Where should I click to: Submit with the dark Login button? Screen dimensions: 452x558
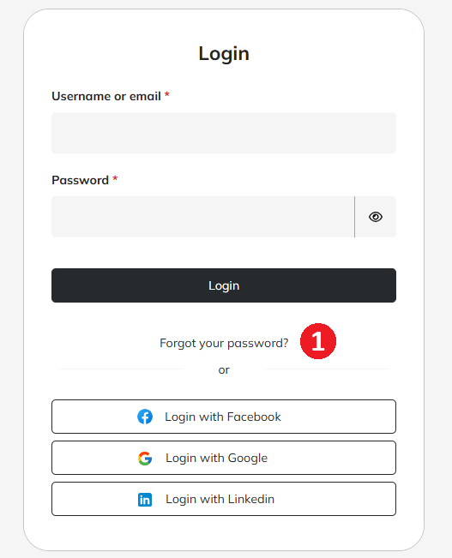[224, 285]
